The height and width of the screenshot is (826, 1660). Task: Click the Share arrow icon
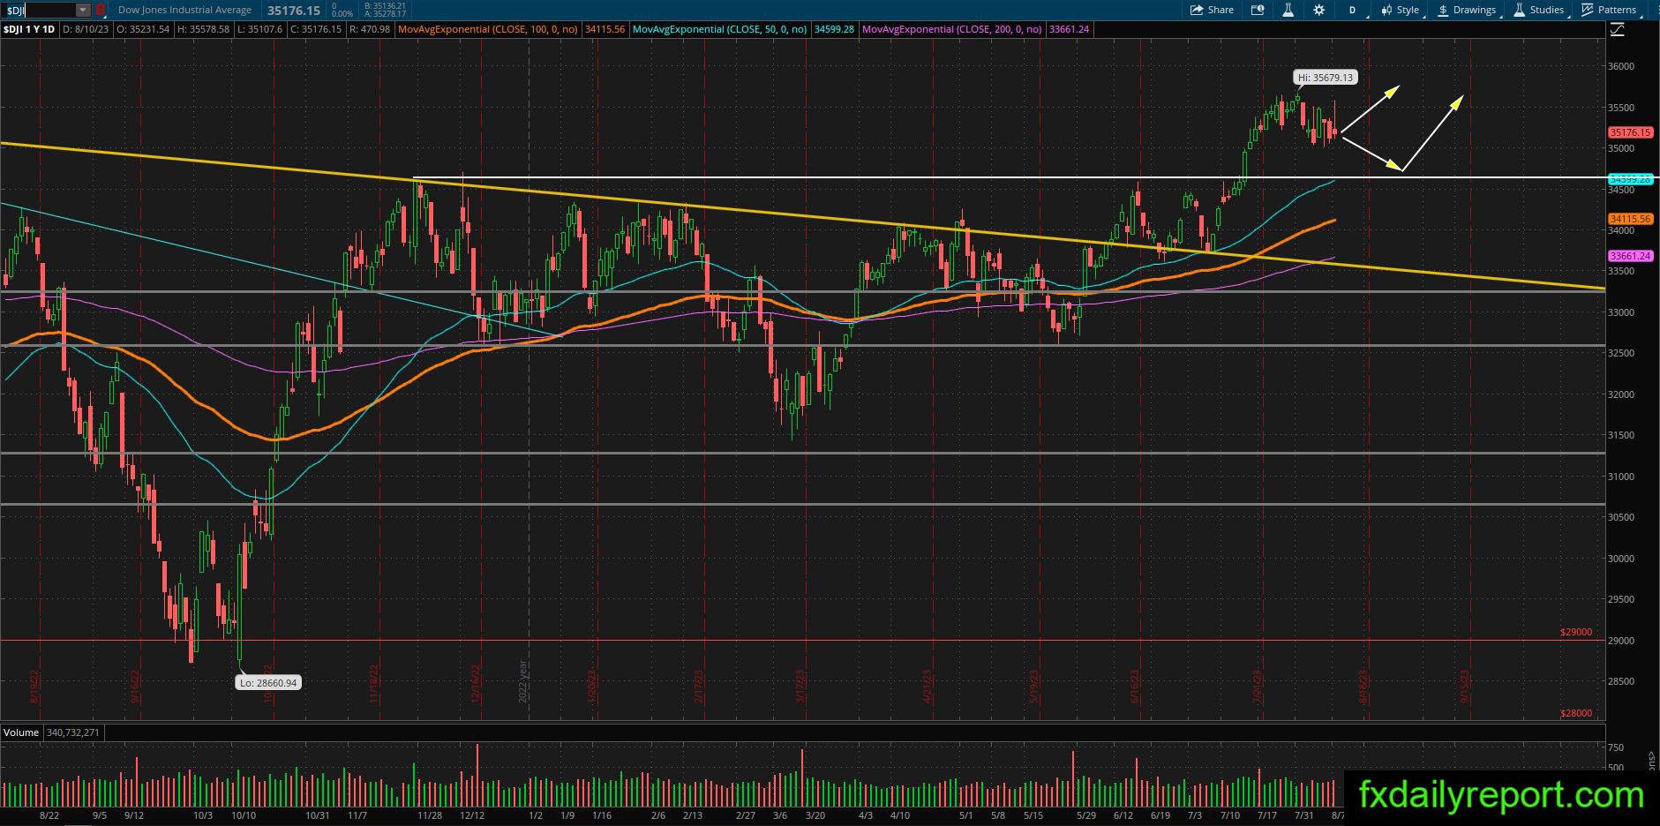[x=1197, y=10]
